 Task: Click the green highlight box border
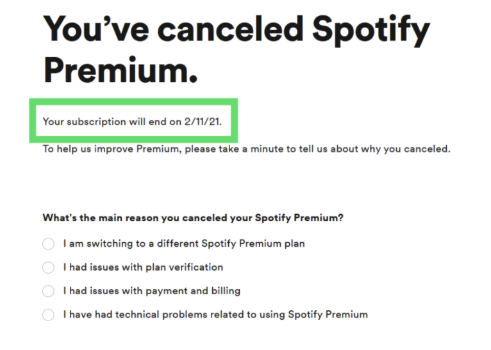(x=133, y=102)
